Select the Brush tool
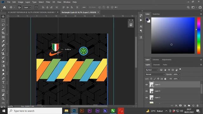This screenshot has width=203, height=114. pyautogui.click(x=3, y=49)
